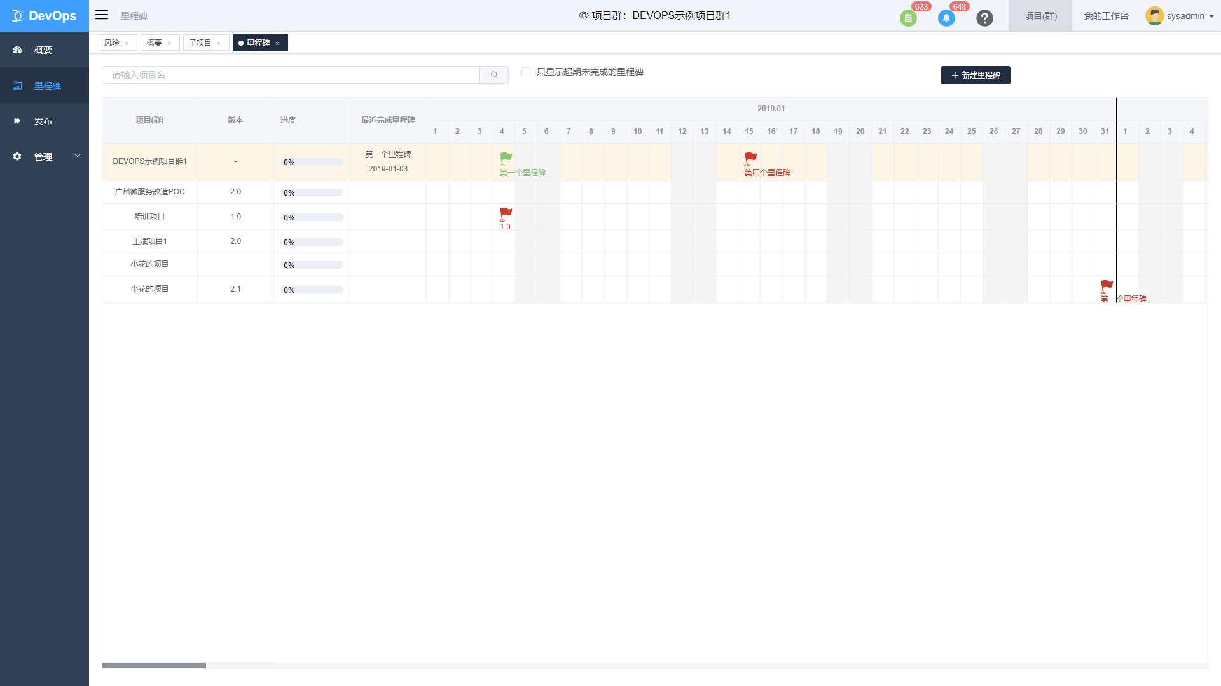Click red flag in 小花的项目 2.1 row
1221x686 pixels.
click(1107, 287)
